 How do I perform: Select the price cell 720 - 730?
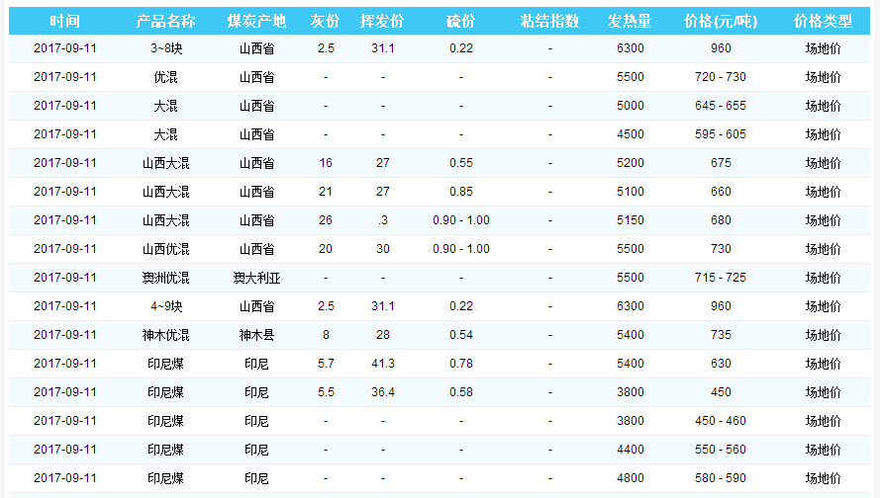[x=720, y=77]
